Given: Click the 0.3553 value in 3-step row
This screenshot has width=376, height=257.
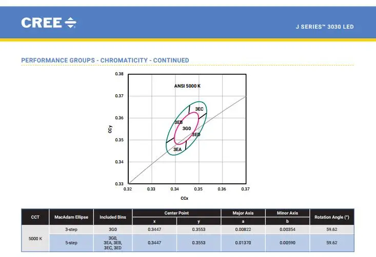Looking at the screenshot, I should (x=199, y=229).
